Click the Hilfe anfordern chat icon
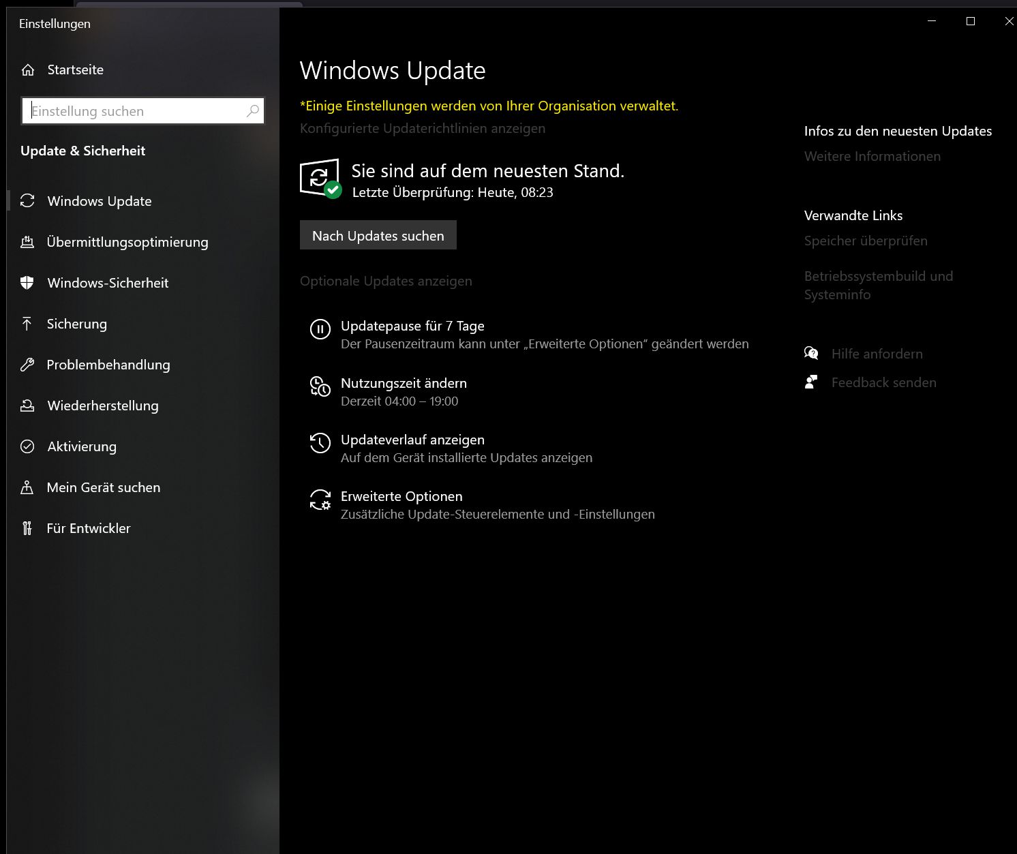Screen dimensions: 1017x854 click(x=811, y=353)
